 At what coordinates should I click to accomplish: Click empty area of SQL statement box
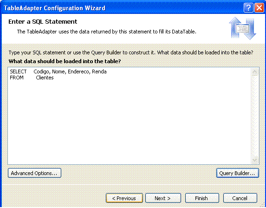[129, 122]
